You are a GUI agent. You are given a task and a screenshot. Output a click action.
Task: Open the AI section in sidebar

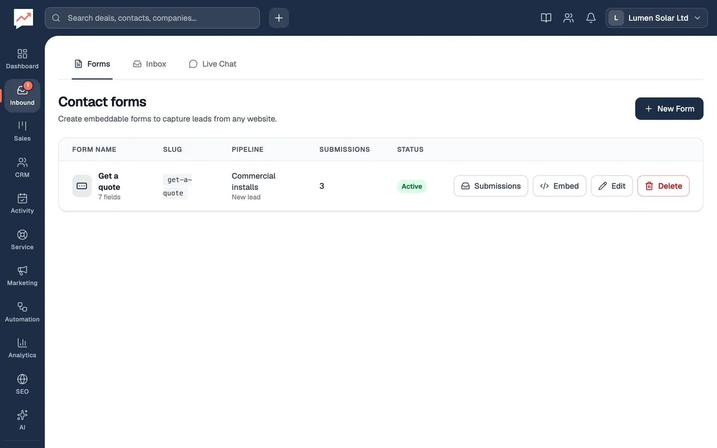point(22,420)
